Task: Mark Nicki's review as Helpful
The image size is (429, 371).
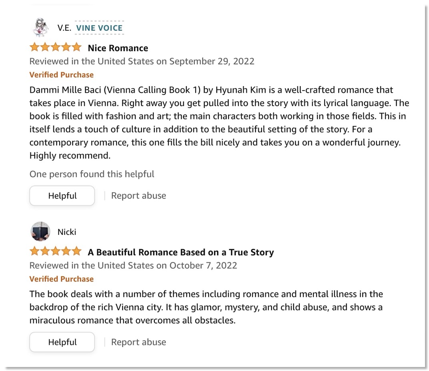Action: pos(62,342)
